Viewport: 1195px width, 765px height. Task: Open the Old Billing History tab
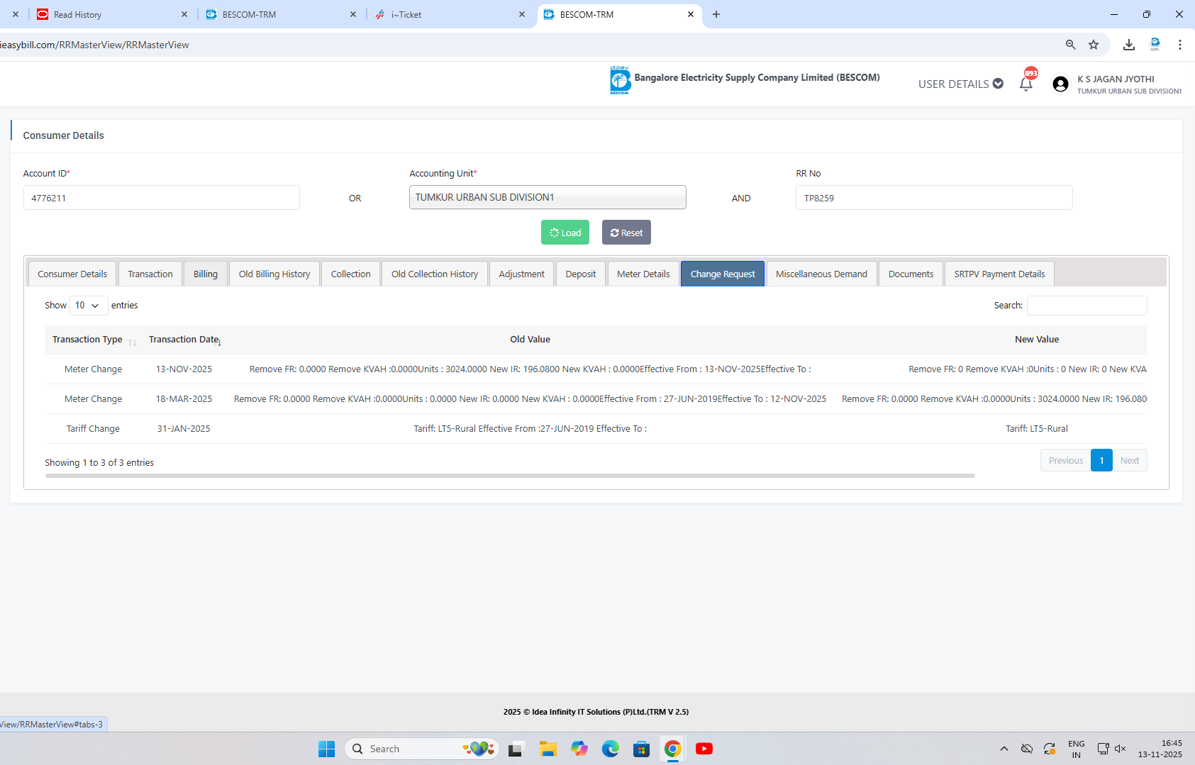[x=274, y=274]
